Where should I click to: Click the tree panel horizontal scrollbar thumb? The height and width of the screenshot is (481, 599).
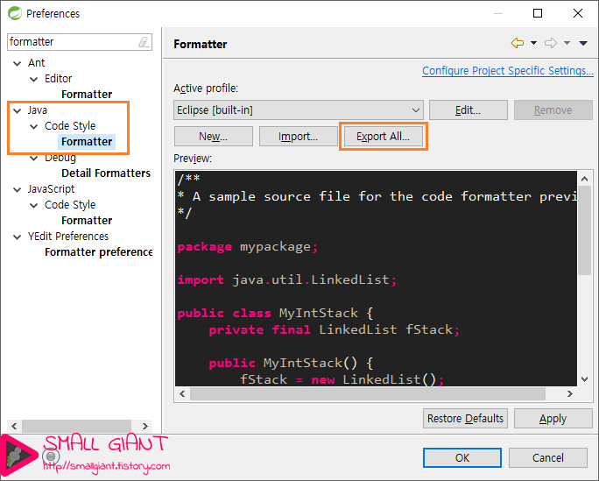(76, 426)
